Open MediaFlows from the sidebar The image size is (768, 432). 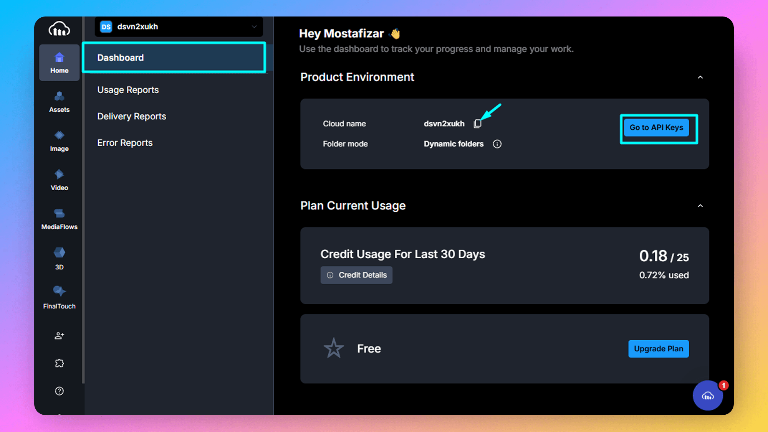59,219
